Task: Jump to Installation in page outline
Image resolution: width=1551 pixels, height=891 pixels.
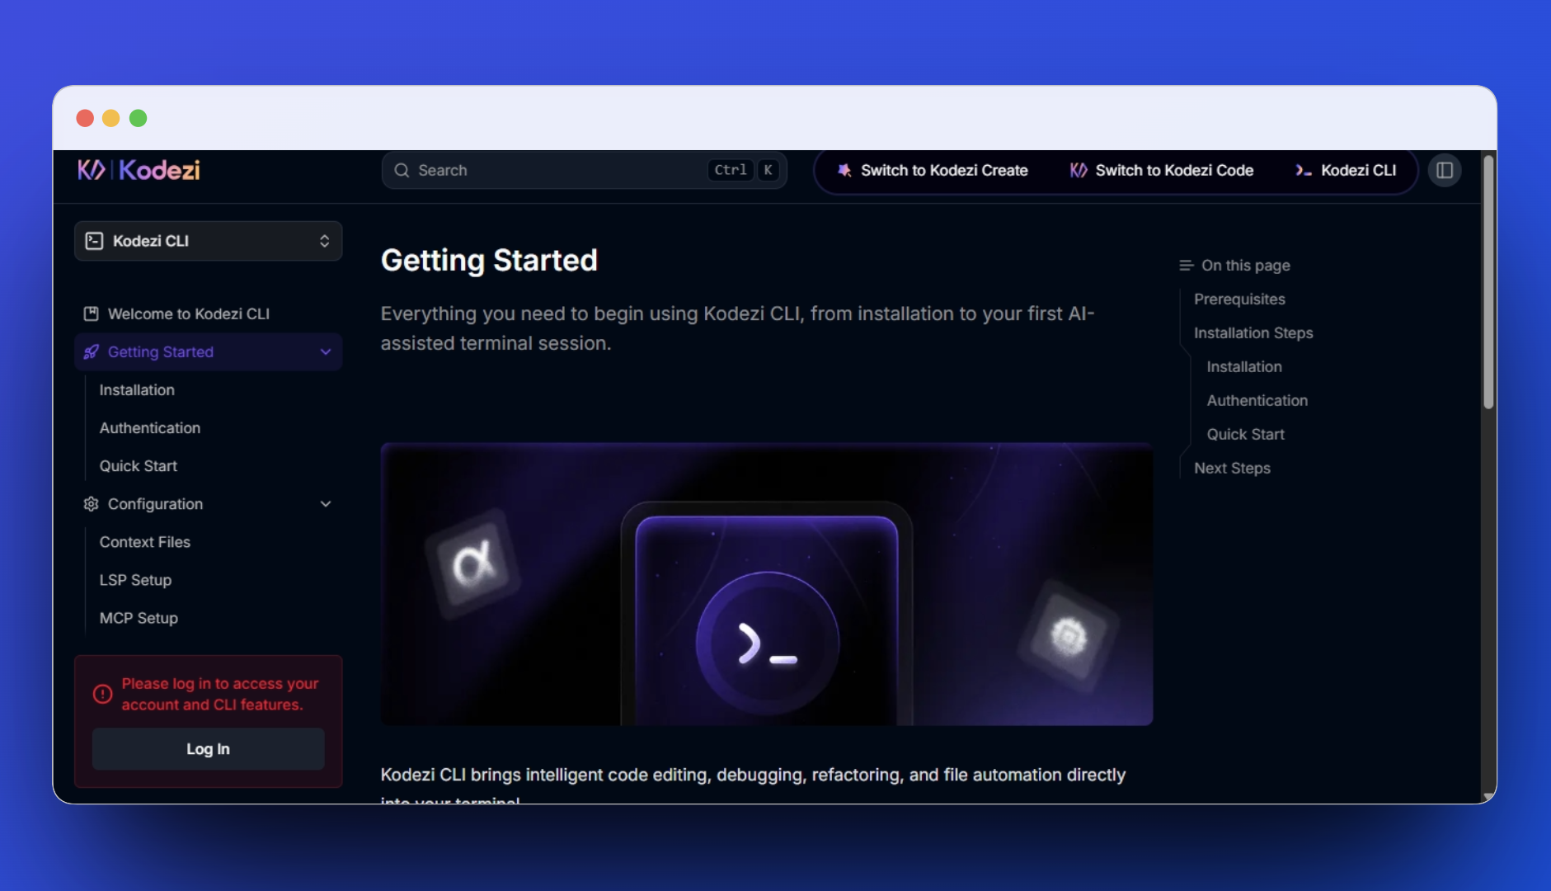Action: click(x=1244, y=367)
